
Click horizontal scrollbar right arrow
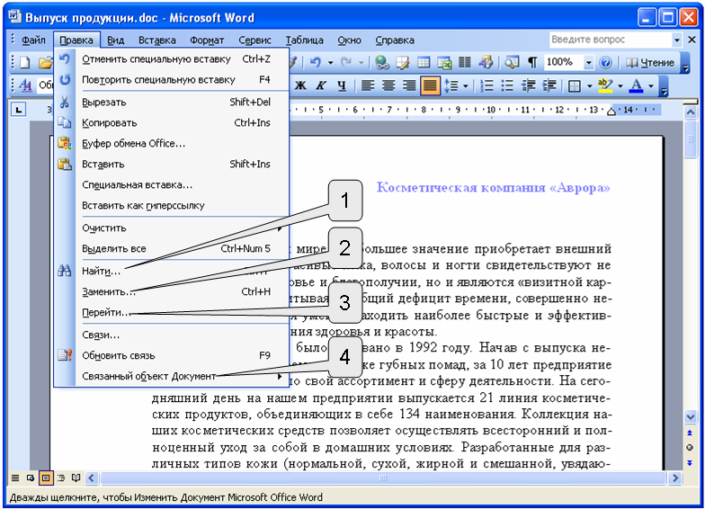(x=674, y=478)
